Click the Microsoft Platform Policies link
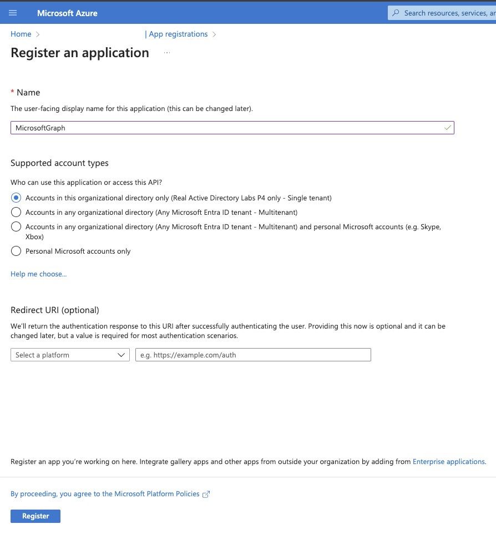This screenshot has width=496, height=534. coord(155,493)
